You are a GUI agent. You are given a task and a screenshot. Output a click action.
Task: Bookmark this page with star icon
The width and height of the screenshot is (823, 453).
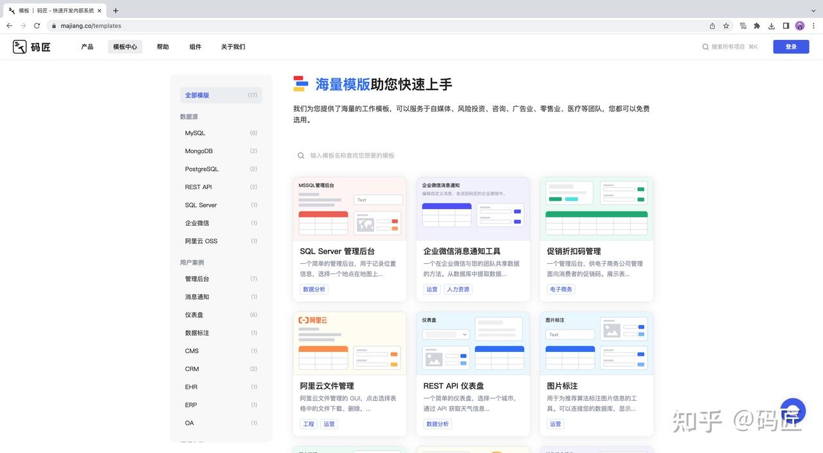pyautogui.click(x=726, y=26)
